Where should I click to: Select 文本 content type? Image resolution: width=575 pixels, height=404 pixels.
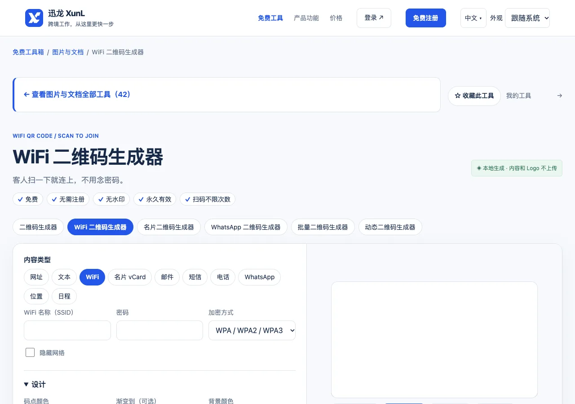64,277
